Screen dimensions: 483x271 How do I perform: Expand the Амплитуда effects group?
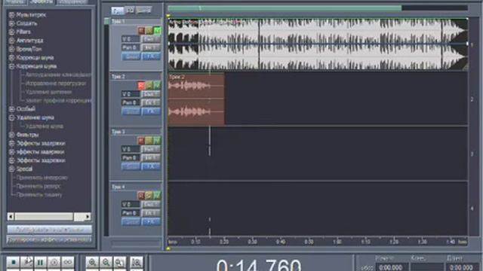(12, 41)
